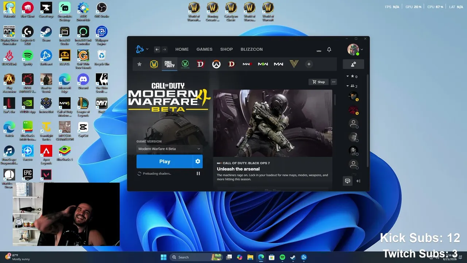Add a game with the plus button
The width and height of the screenshot is (467, 263).
coord(309,64)
